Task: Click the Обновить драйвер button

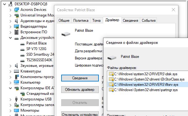Action: pyautogui.click(x=80, y=90)
